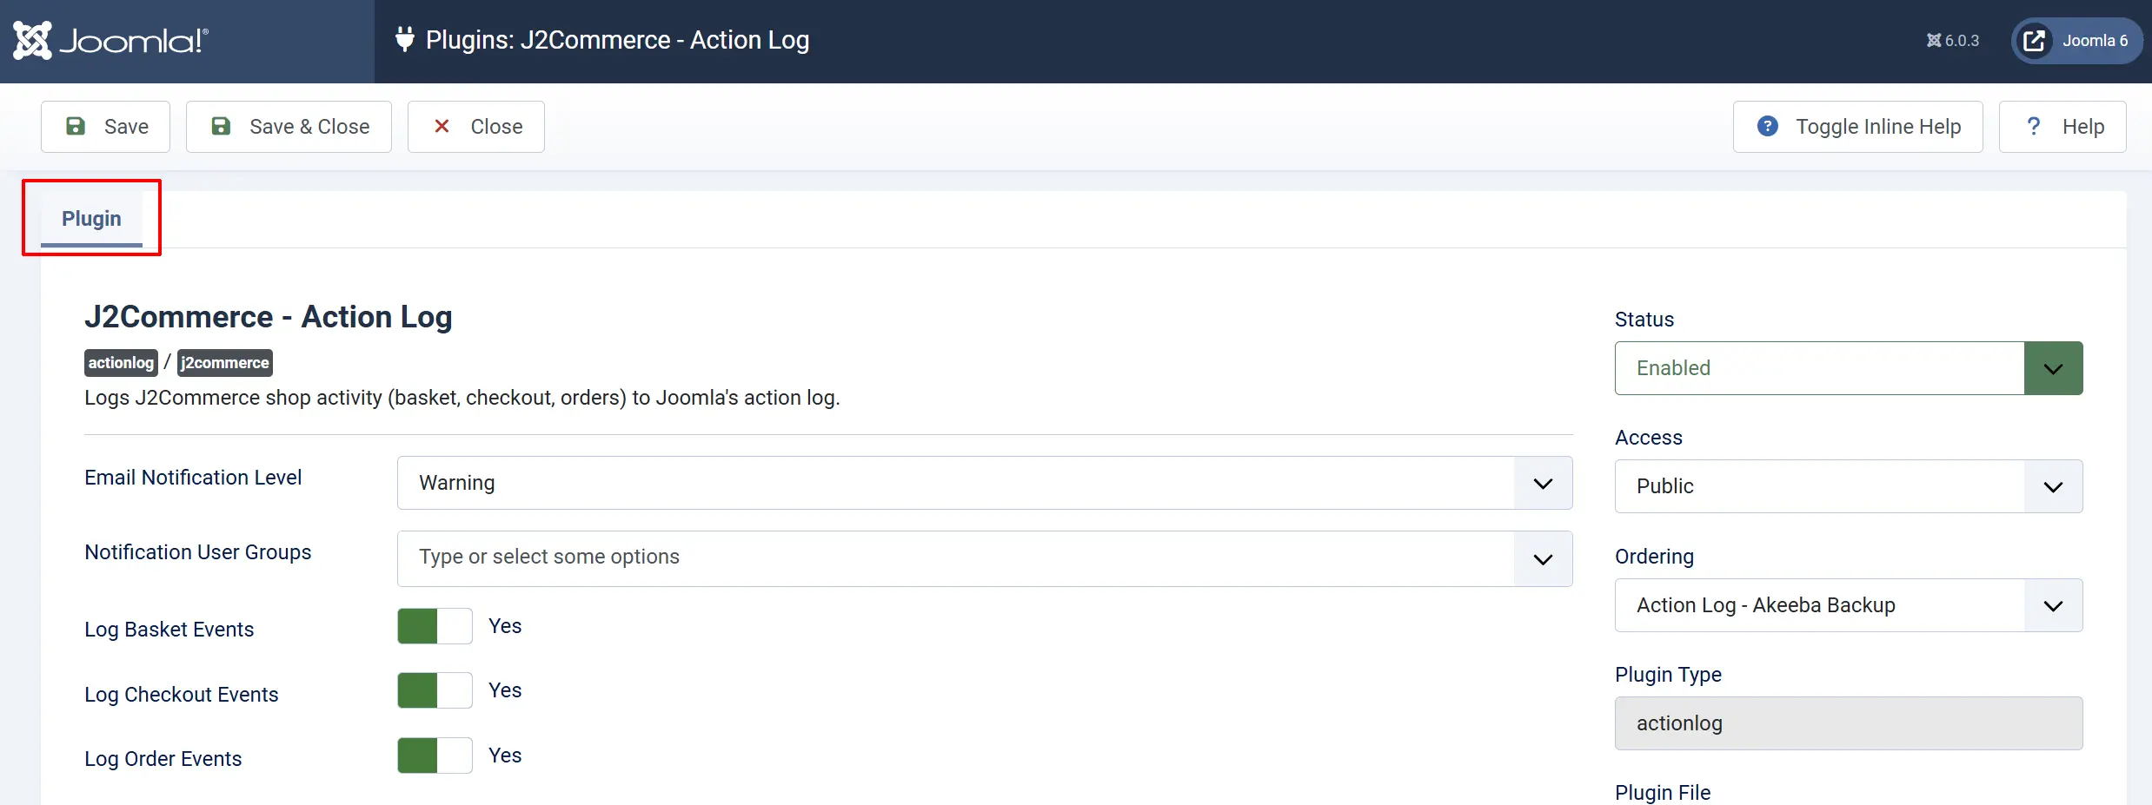This screenshot has width=2152, height=805.
Task: Click the Joomla 6.0.3 version indicator
Action: (1952, 41)
